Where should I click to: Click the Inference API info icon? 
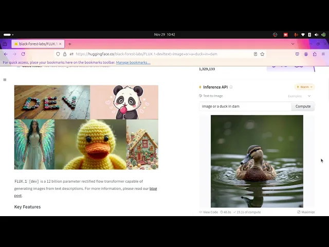pyautogui.click(x=231, y=87)
